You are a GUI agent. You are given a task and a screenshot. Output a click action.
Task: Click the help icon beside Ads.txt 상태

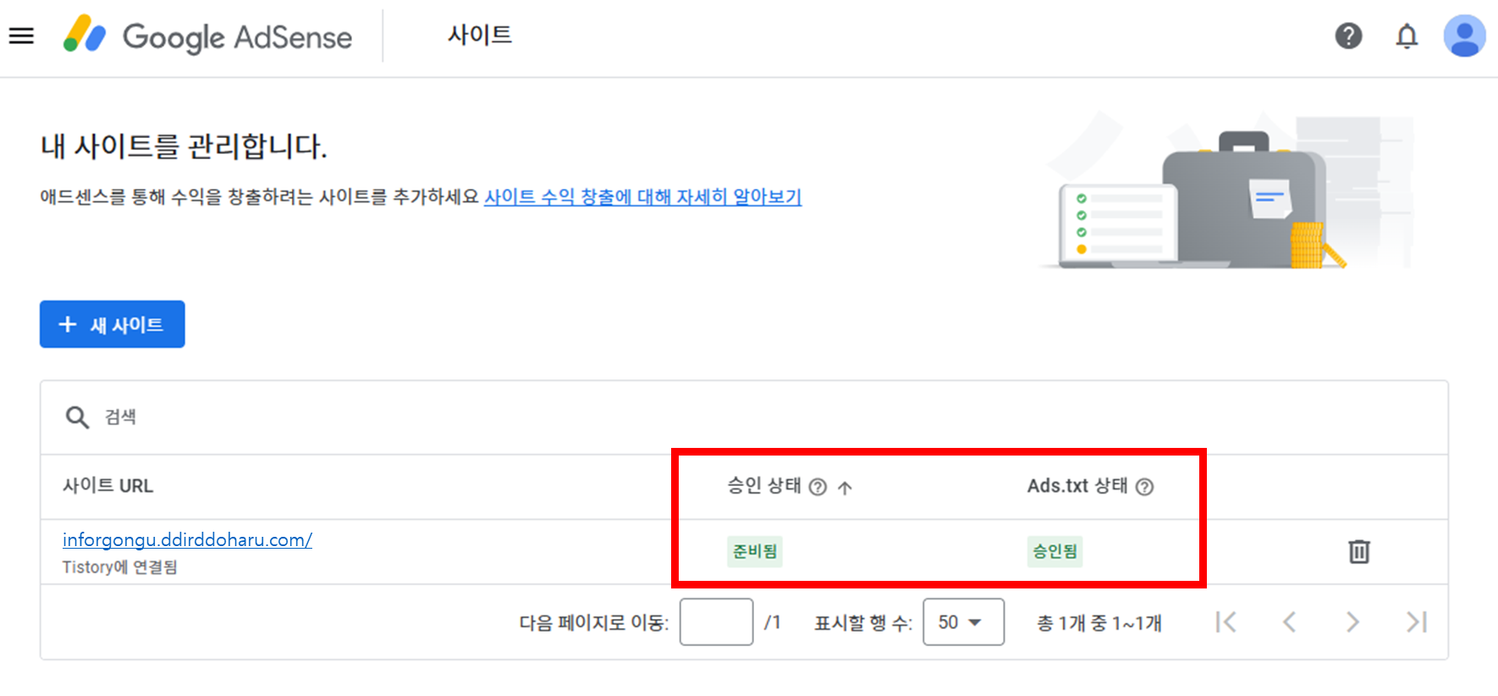tap(1145, 486)
